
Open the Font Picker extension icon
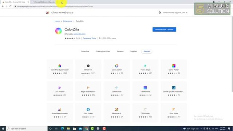(x=88, y=110)
